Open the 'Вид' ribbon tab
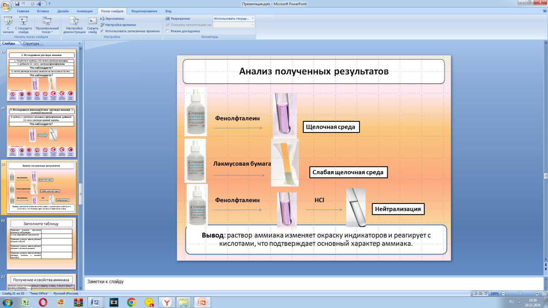Screen dimensions: 548x308 pyautogui.click(x=168, y=11)
